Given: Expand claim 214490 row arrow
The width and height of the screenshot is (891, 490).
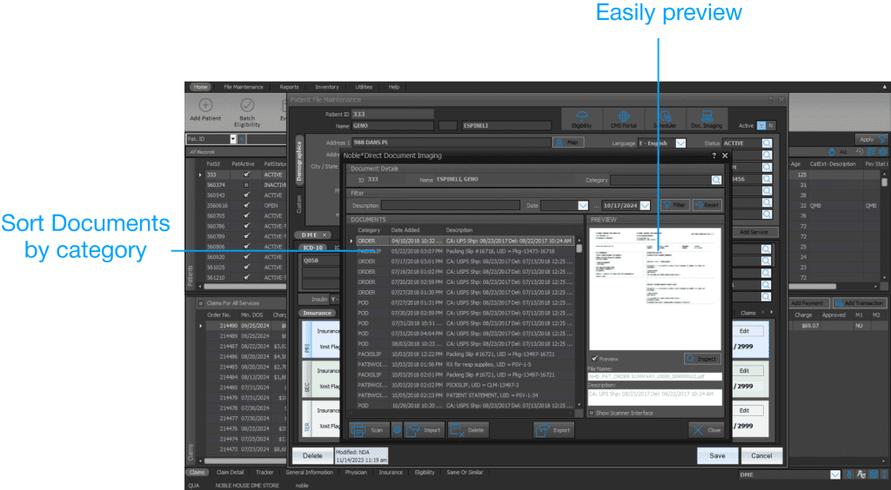Looking at the screenshot, I should click(200, 326).
